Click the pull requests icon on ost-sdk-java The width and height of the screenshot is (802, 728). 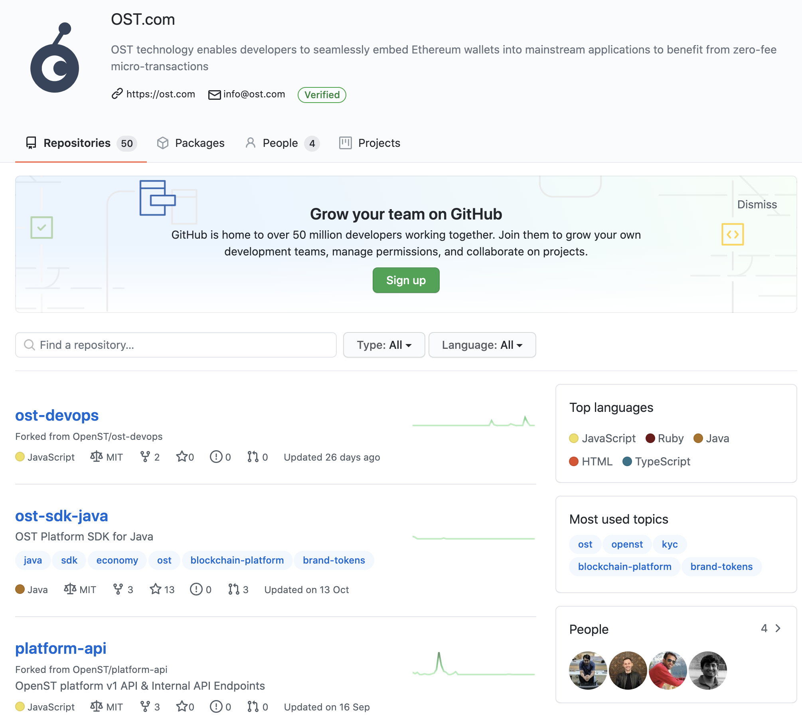coord(233,589)
